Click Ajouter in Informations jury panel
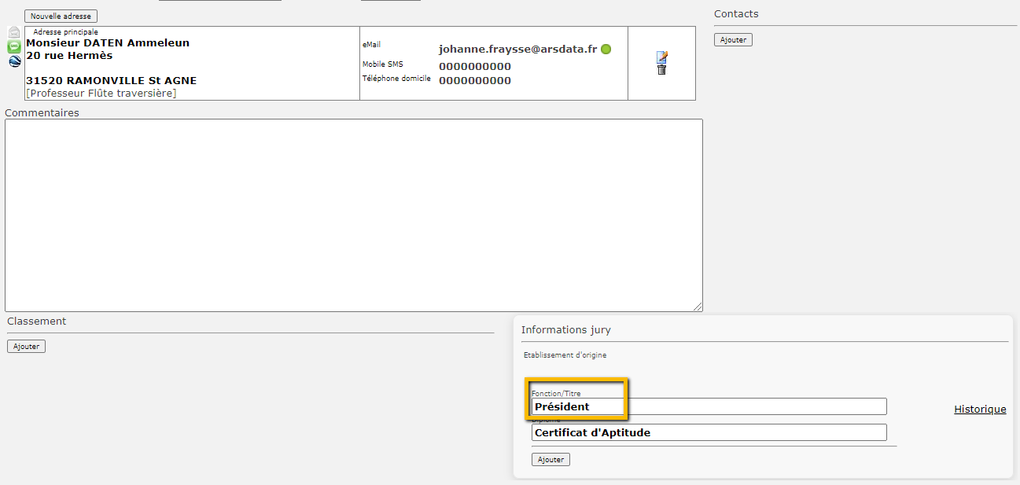 tap(551, 459)
